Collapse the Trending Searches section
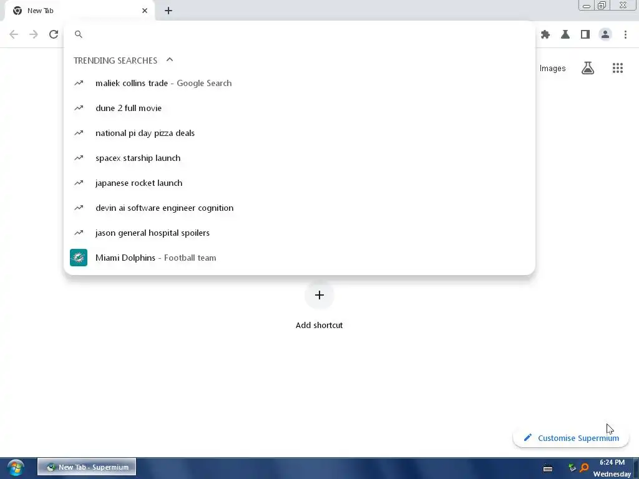Screen dimensions: 639x479 (x=170, y=60)
